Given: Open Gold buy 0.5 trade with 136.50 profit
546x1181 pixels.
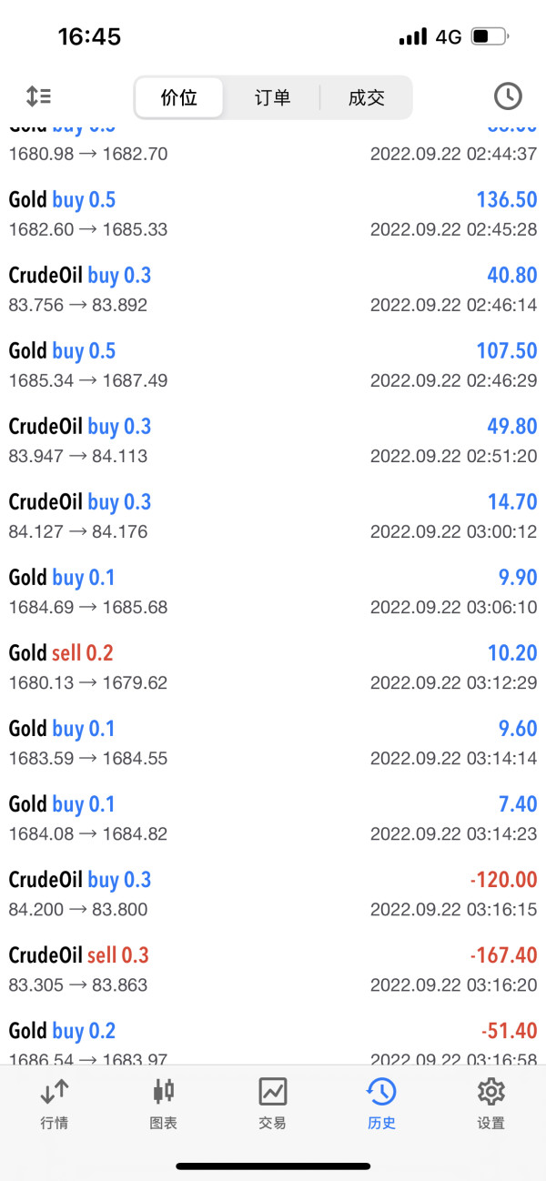Looking at the screenshot, I should [273, 214].
